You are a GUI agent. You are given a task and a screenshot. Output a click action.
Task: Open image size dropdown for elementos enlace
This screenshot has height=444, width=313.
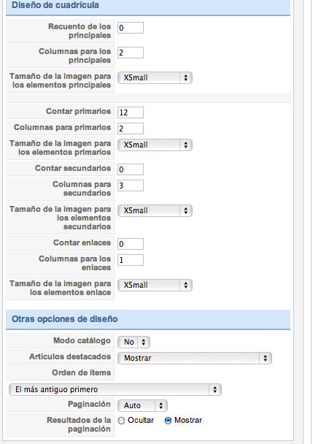tap(155, 285)
